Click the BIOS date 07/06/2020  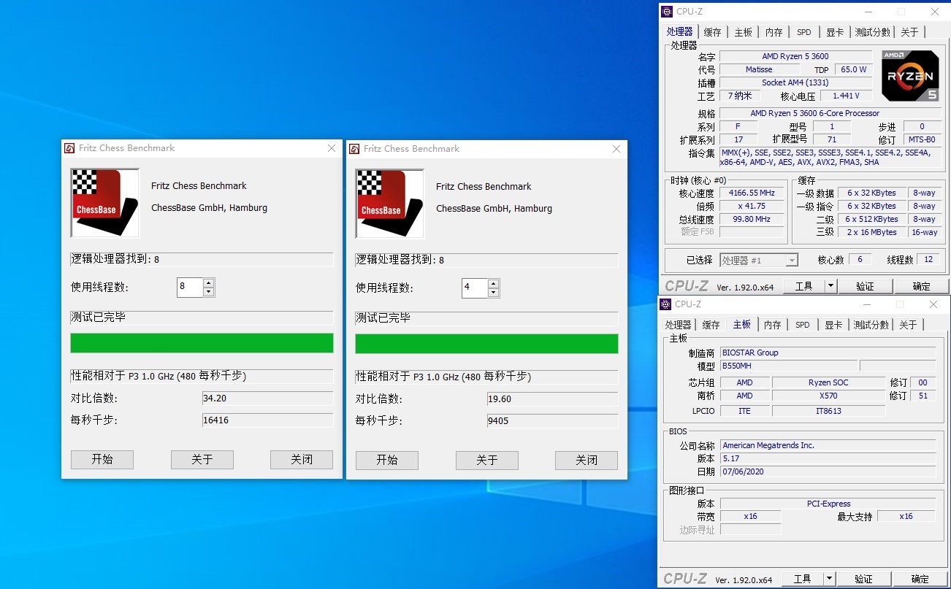tap(828, 471)
